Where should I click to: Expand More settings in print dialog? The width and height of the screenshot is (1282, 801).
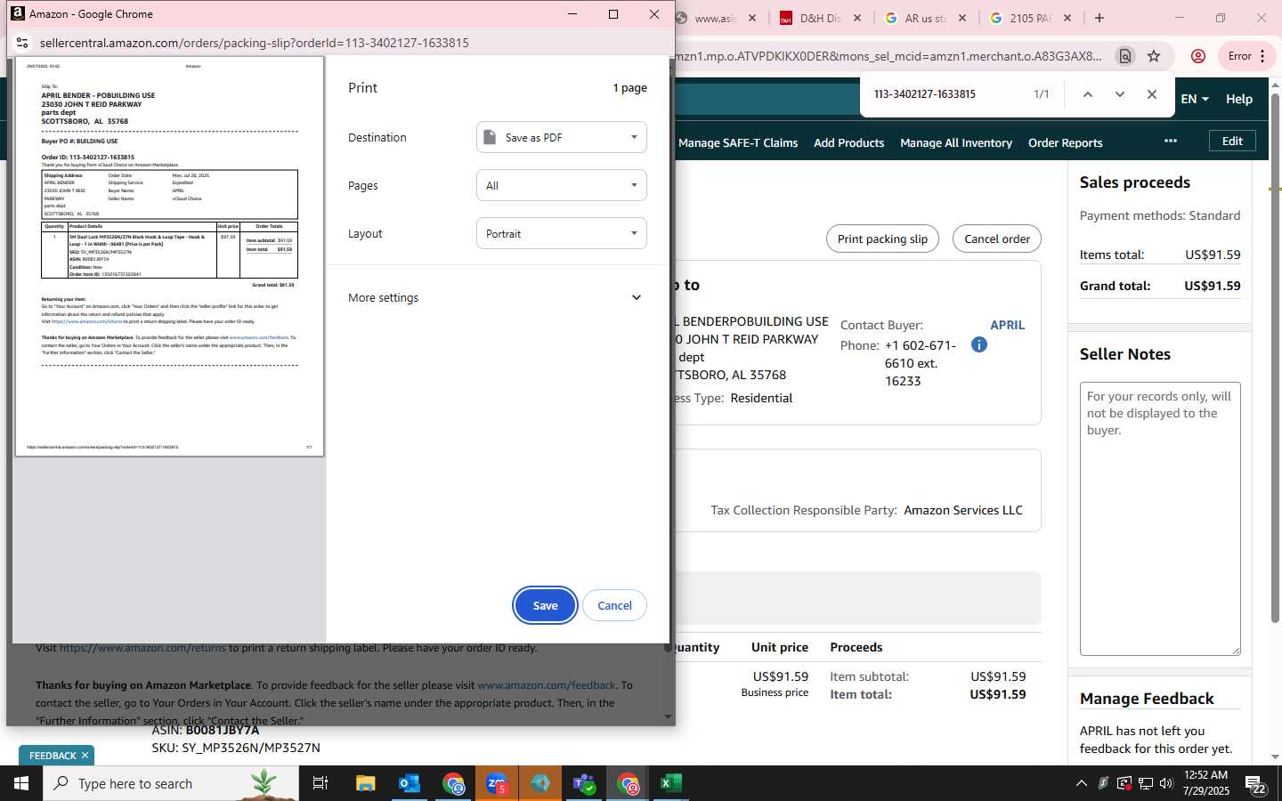click(x=496, y=297)
